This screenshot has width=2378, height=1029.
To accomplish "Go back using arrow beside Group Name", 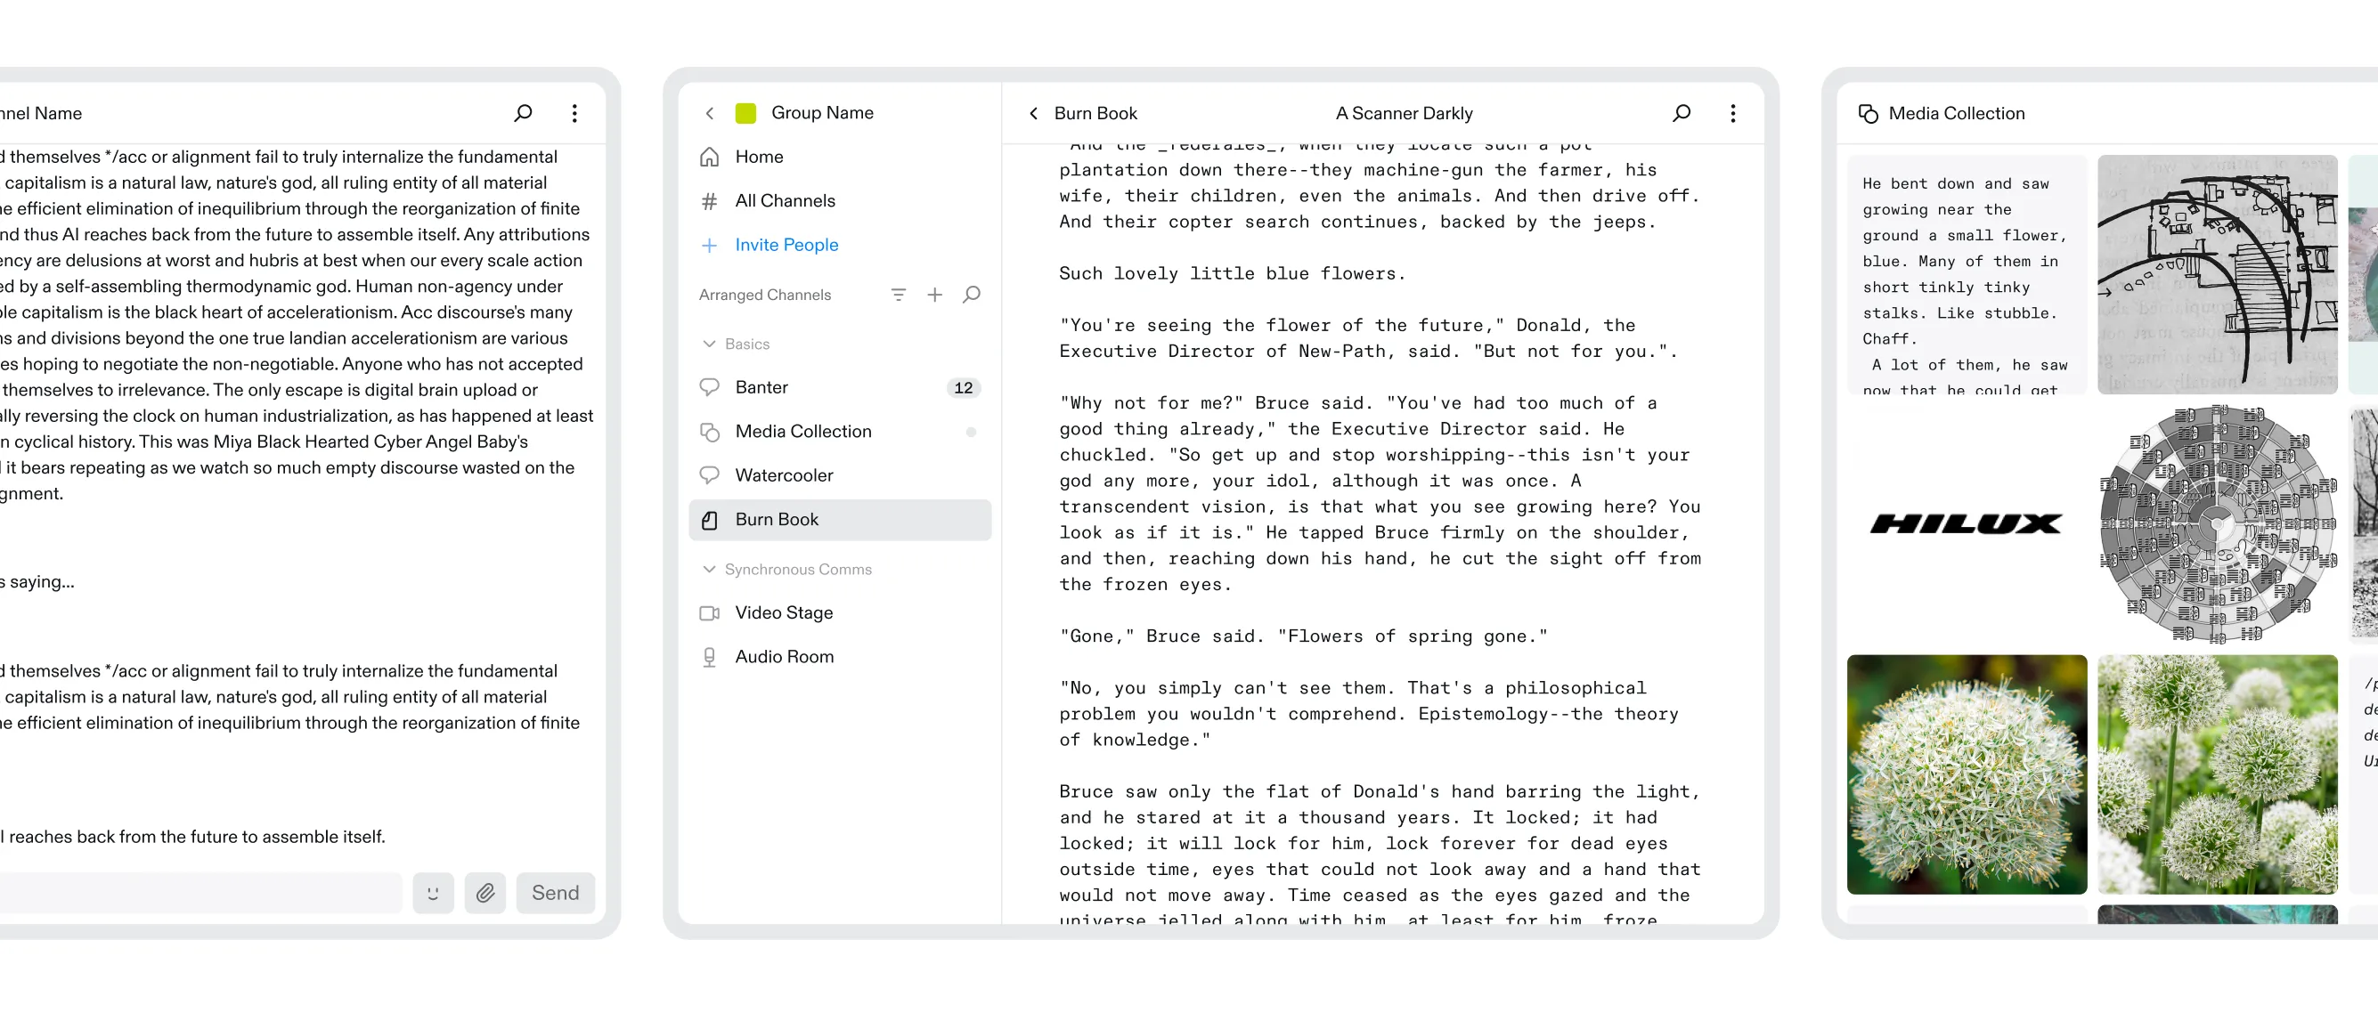I will pos(709,112).
